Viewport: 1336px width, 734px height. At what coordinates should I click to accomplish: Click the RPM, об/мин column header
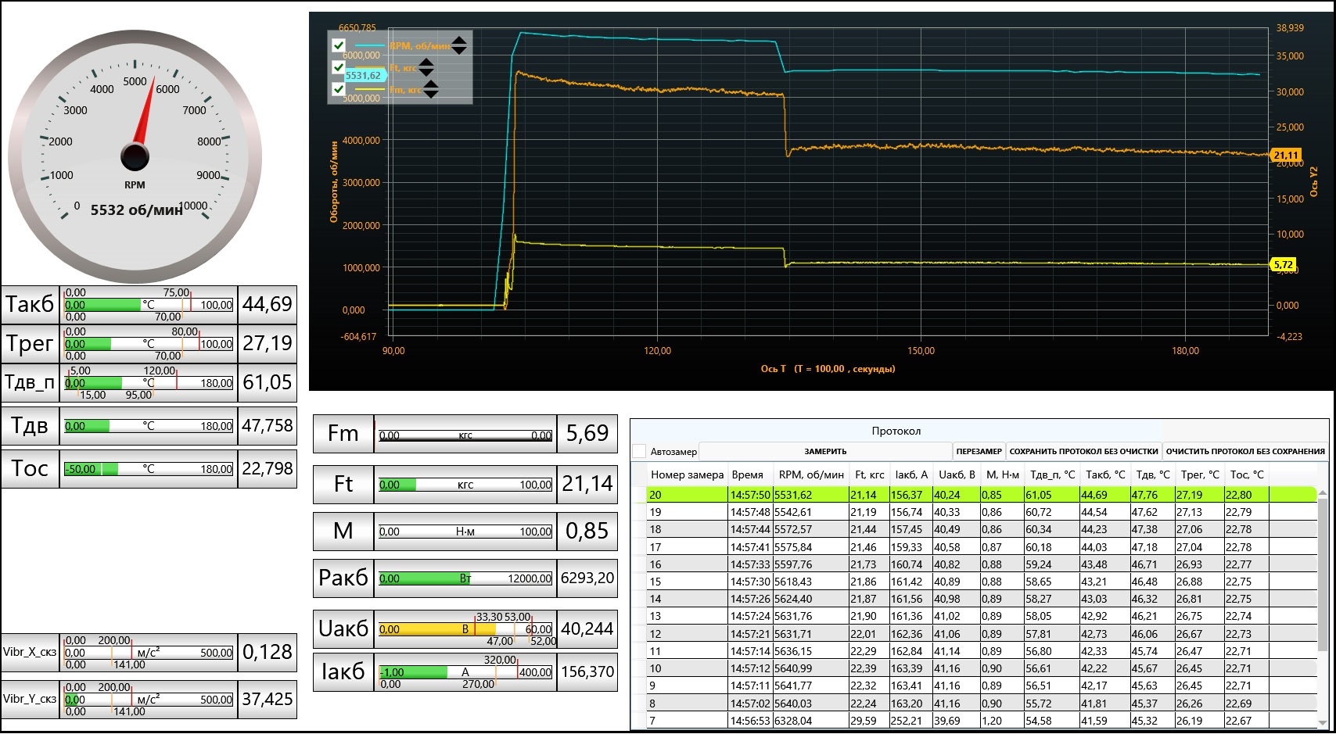(811, 474)
